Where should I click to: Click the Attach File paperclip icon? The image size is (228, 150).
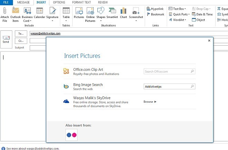pos(4,11)
